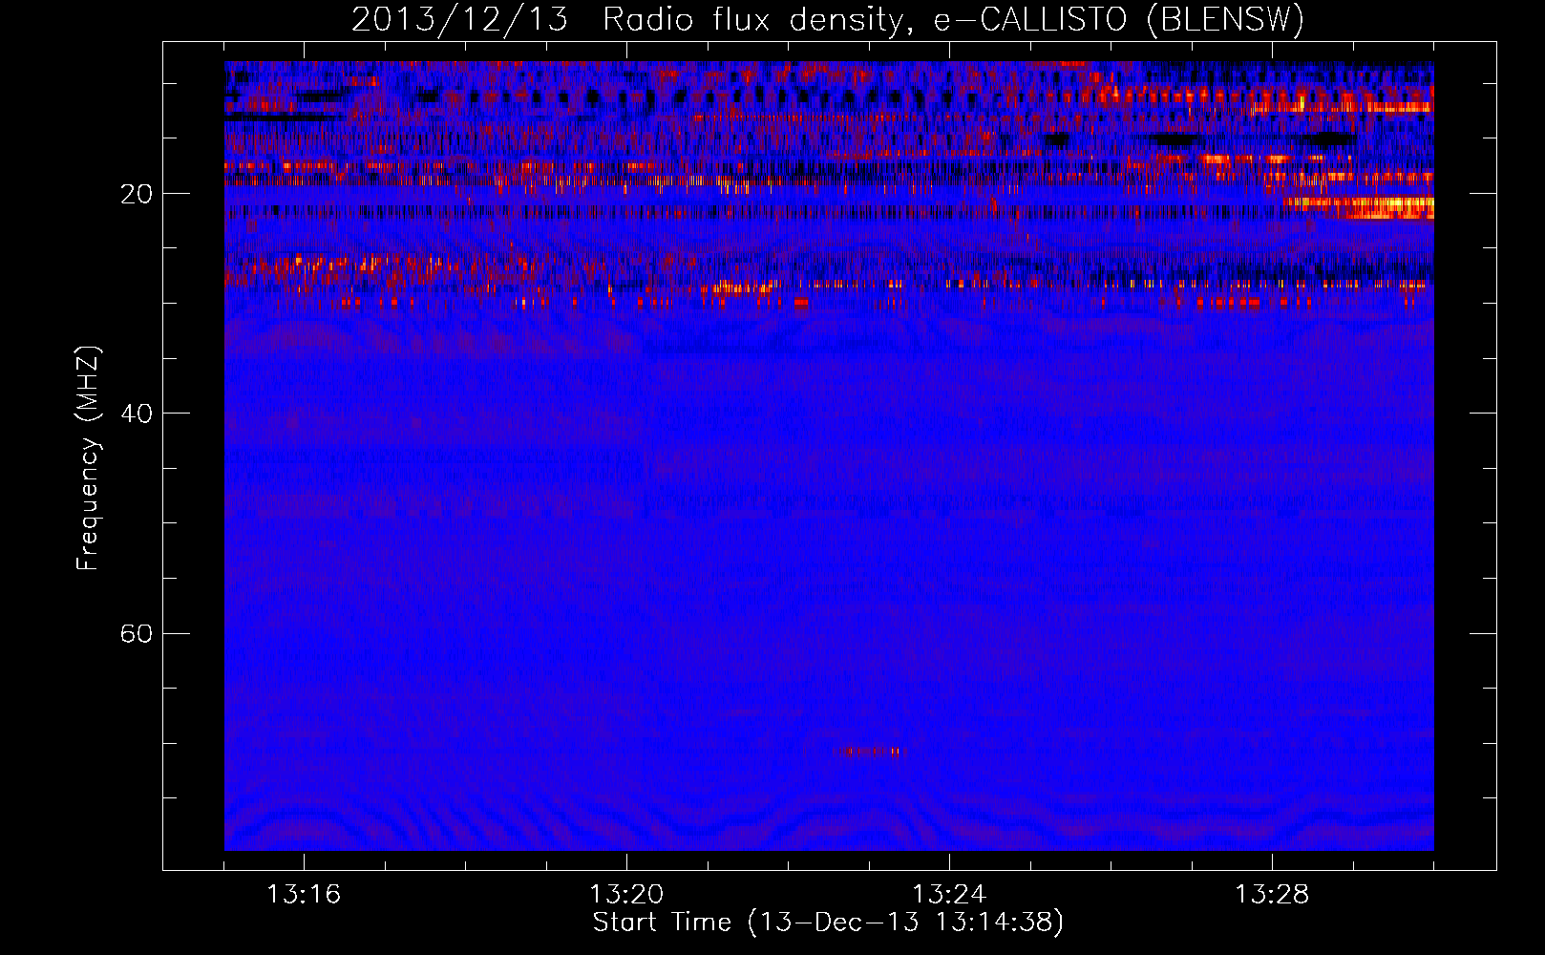Image resolution: width=1545 pixels, height=955 pixels.
Task: Click the 20 MHz frequency tick label
Action: (136, 194)
